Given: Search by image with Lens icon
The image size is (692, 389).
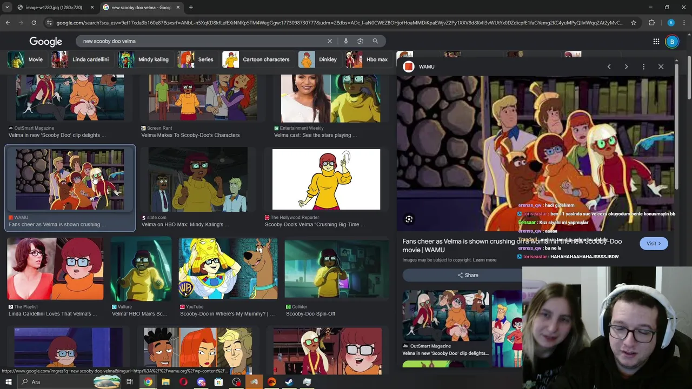Looking at the screenshot, I should click(x=360, y=41).
